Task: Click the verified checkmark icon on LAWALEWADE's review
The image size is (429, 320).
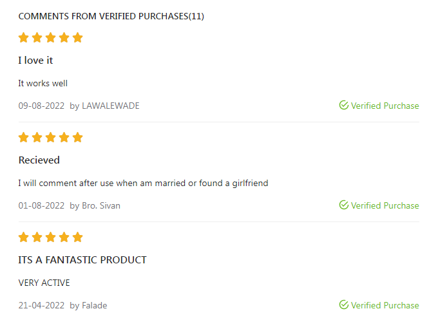Action: [344, 106]
